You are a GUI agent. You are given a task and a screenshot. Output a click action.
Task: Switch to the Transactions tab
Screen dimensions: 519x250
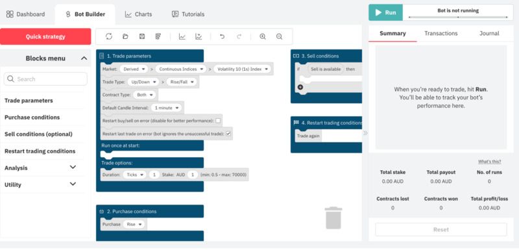click(441, 34)
